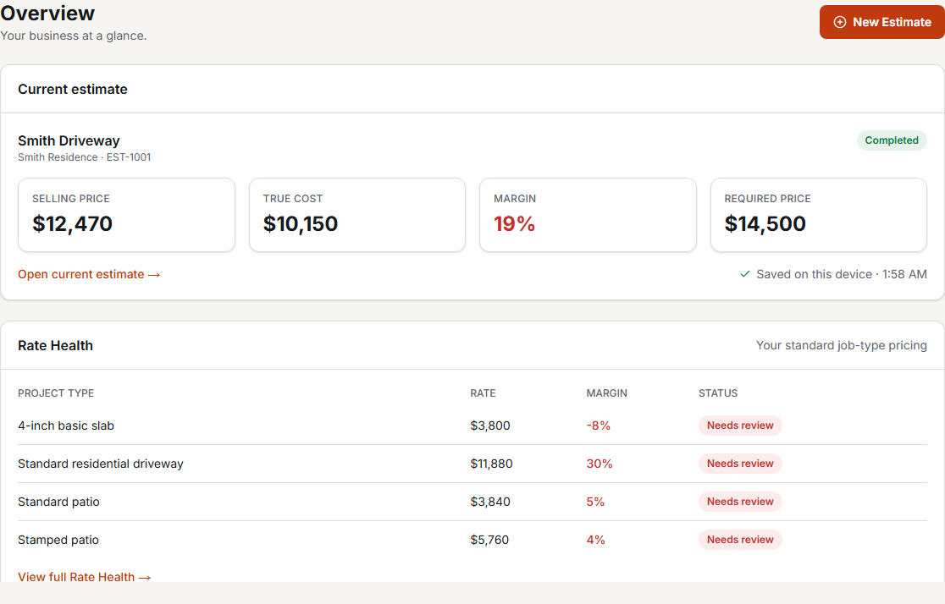Click the 5% margin value
The width and height of the screenshot is (945, 604).
coord(595,502)
